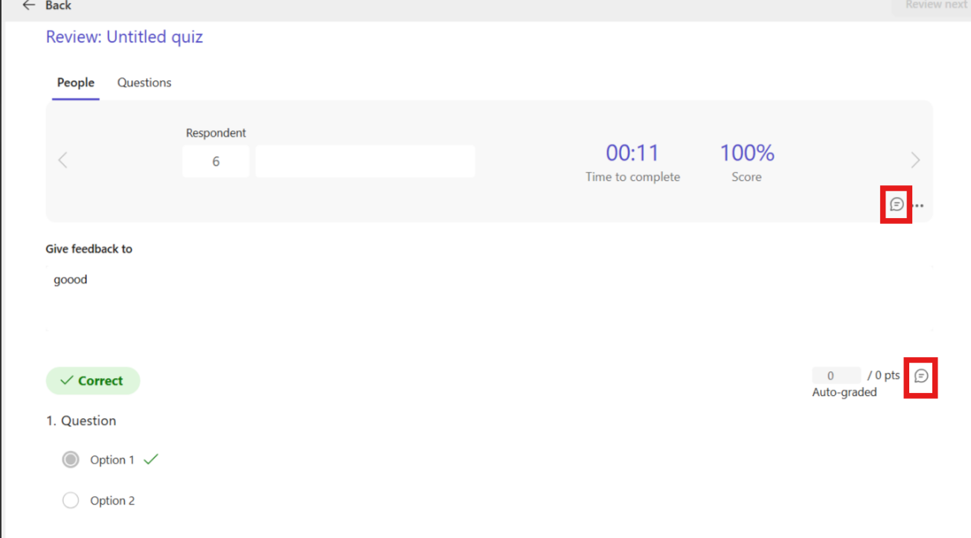Click the Review next button
This screenshot has height=538, width=971.
click(935, 6)
